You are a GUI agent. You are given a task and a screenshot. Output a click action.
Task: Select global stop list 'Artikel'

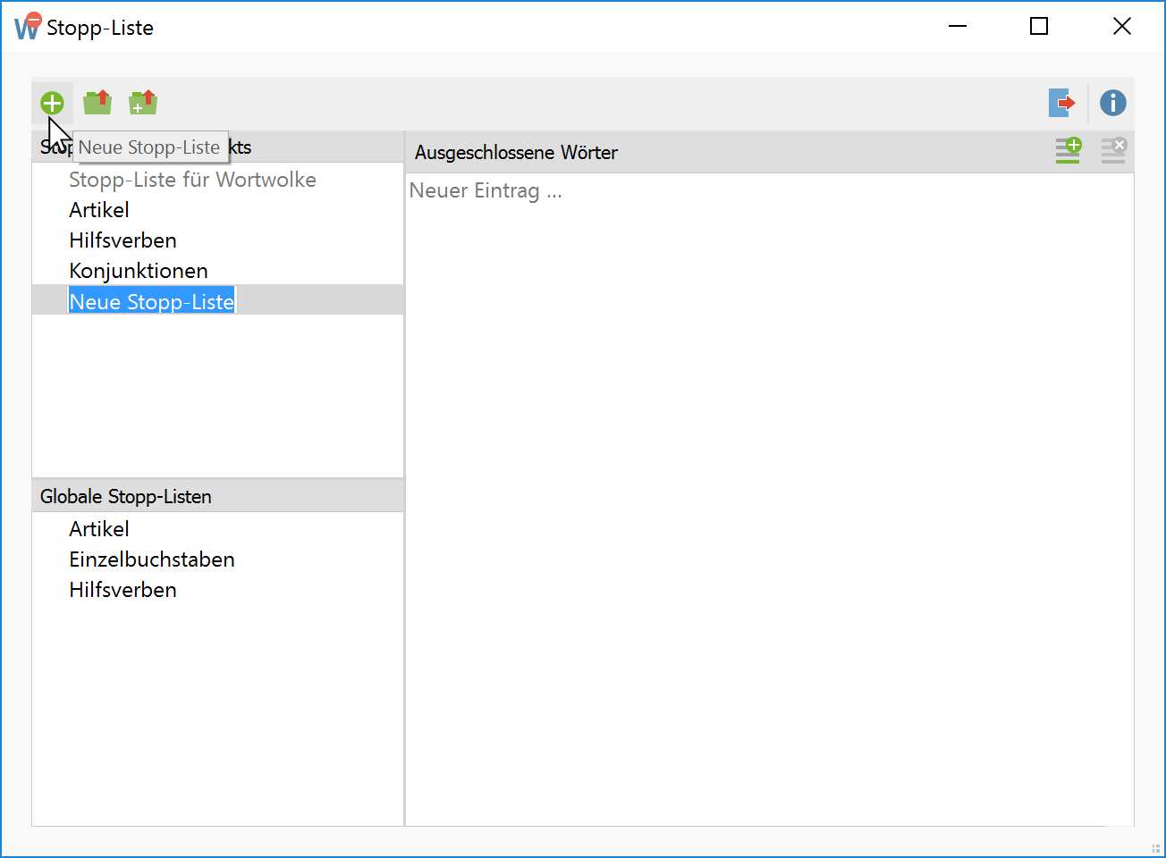point(99,529)
